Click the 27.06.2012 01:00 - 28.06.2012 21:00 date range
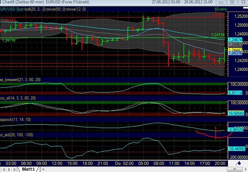Screen dimensions: 248x172 [x=182, y=2]
